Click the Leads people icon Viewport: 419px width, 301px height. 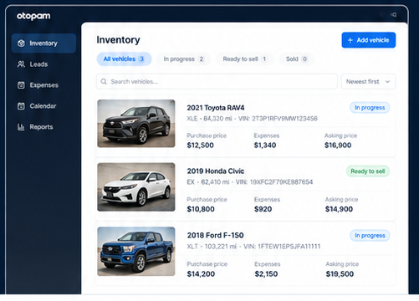coord(21,64)
